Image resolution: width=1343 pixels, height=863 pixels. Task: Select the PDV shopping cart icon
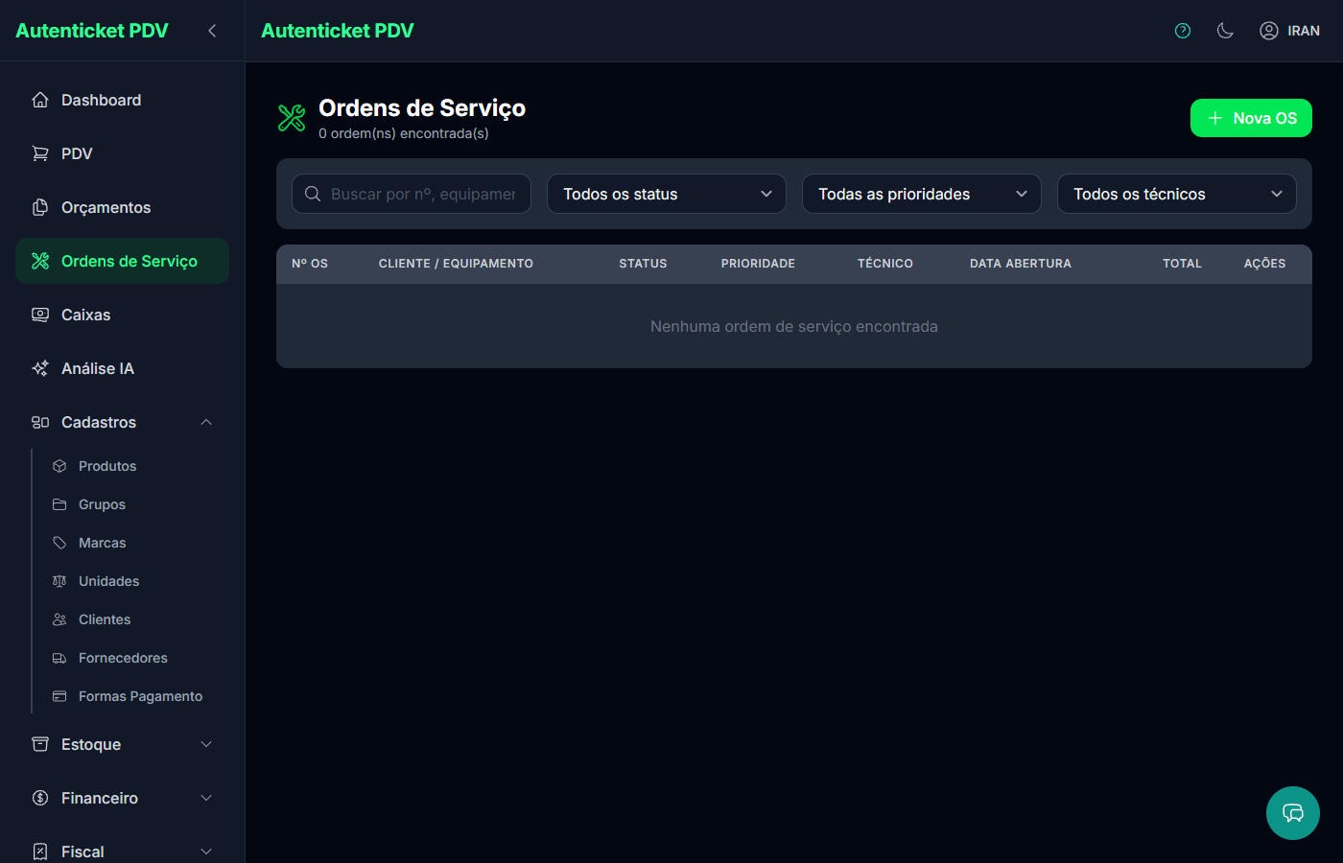(x=39, y=153)
